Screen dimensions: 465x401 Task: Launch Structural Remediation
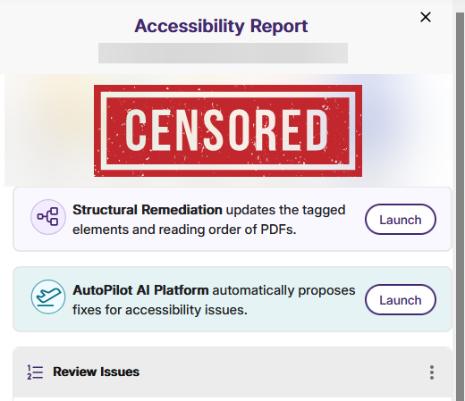coord(401,220)
